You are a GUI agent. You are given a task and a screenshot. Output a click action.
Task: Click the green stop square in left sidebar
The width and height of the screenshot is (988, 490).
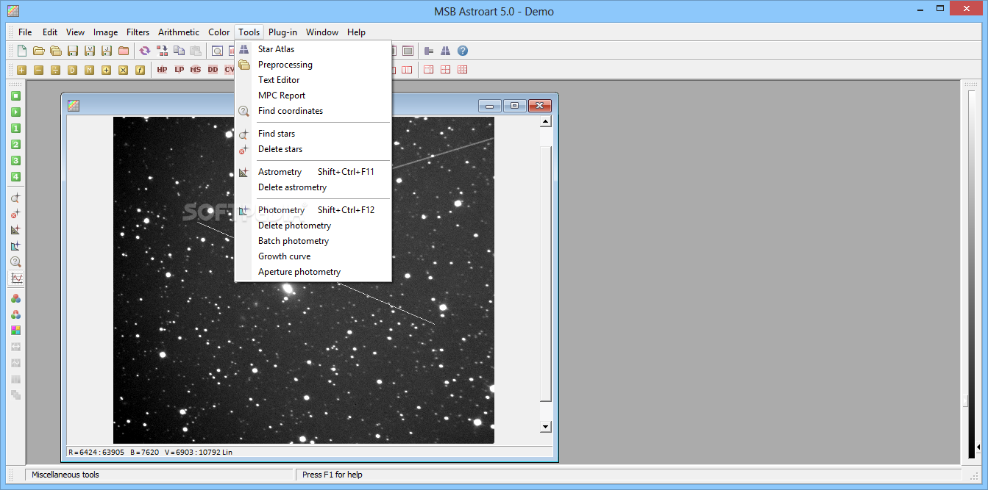coord(15,96)
